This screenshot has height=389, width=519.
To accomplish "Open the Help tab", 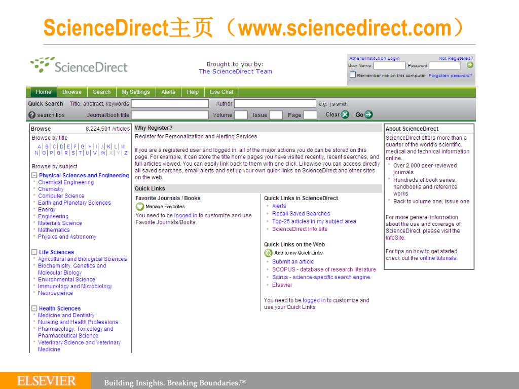I will point(193,92).
